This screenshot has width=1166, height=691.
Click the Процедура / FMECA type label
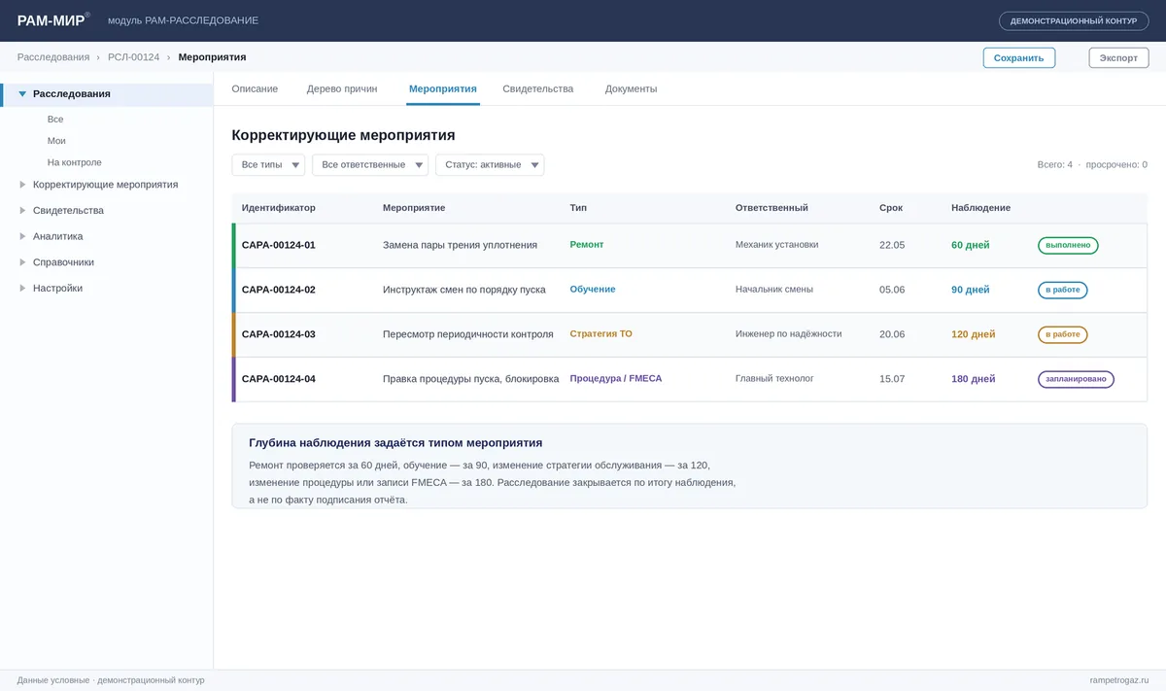pos(616,379)
